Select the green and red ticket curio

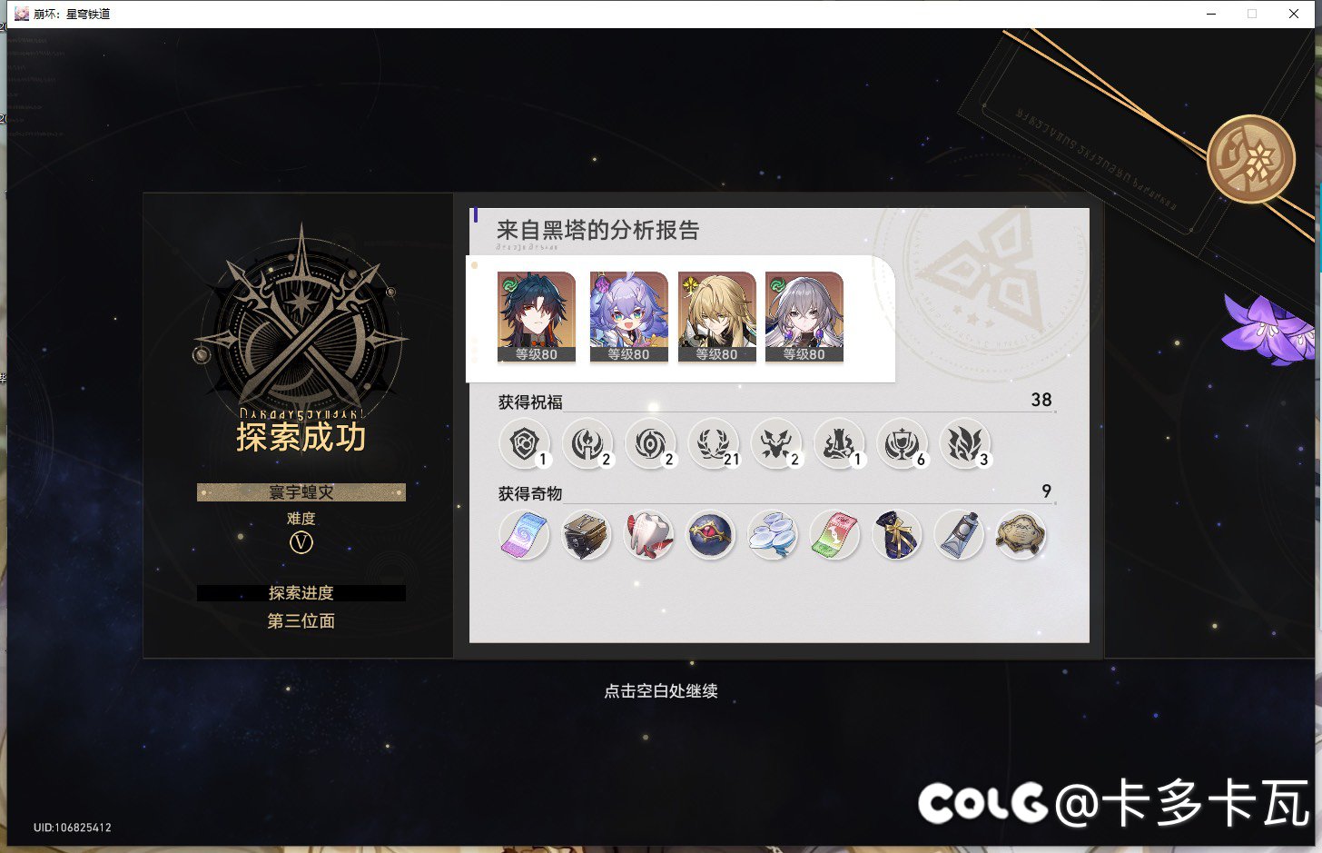click(x=835, y=535)
